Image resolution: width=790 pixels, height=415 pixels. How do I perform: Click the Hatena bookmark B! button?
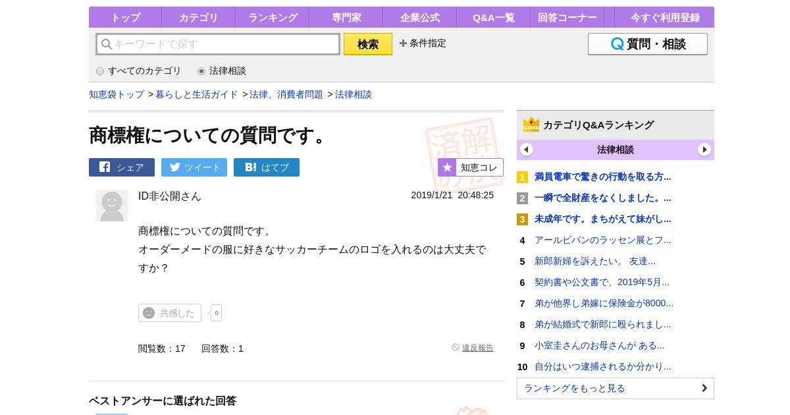267,167
